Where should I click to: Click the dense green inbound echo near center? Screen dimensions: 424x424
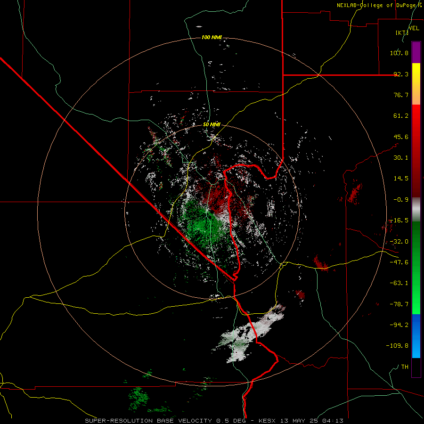point(204,224)
